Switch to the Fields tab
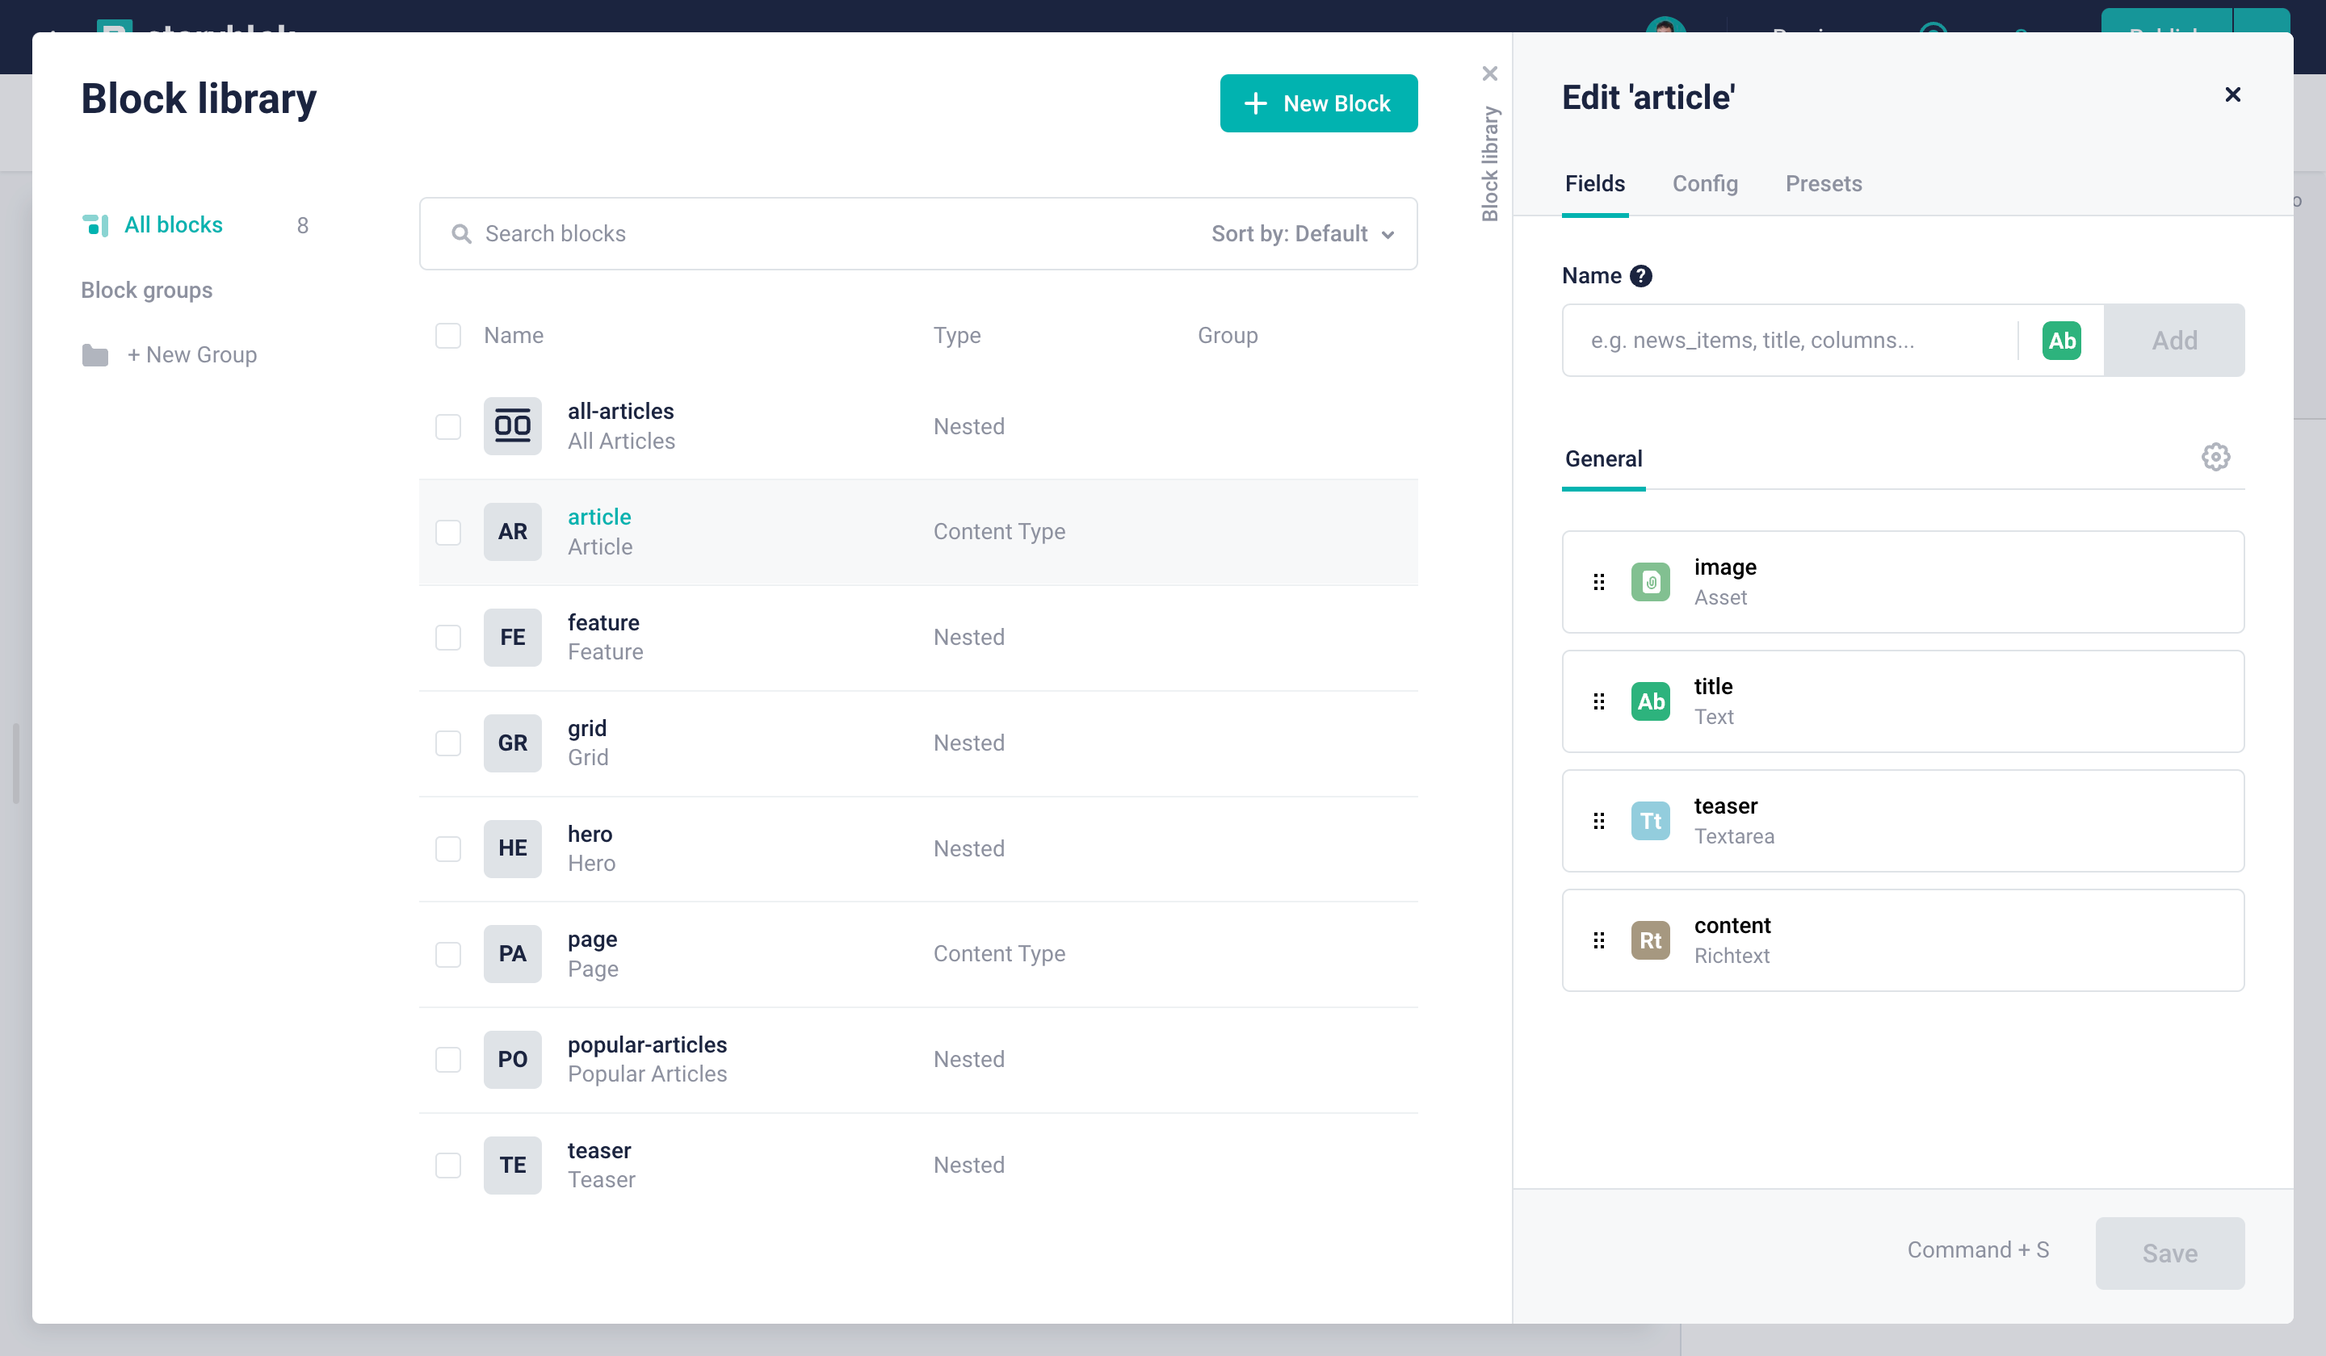2326x1356 pixels. [x=1594, y=183]
